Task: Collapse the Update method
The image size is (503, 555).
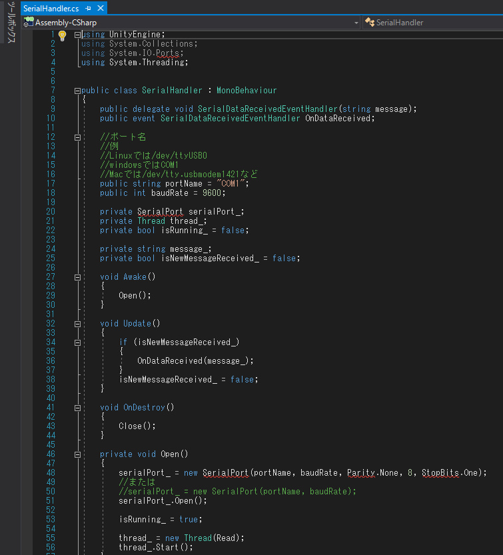Action: (x=78, y=324)
